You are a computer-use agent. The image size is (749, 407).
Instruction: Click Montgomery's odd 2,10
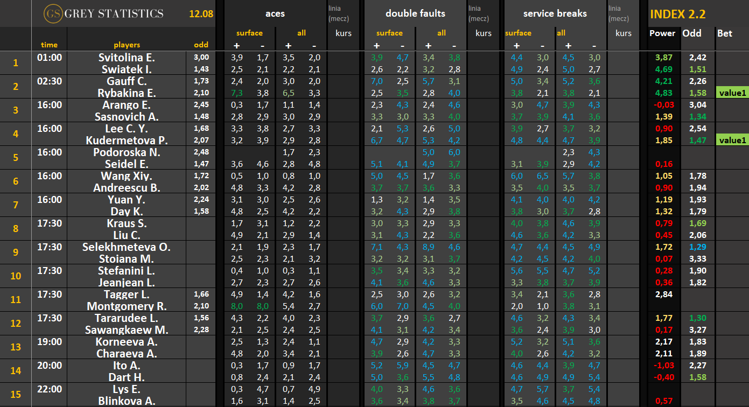[201, 306]
